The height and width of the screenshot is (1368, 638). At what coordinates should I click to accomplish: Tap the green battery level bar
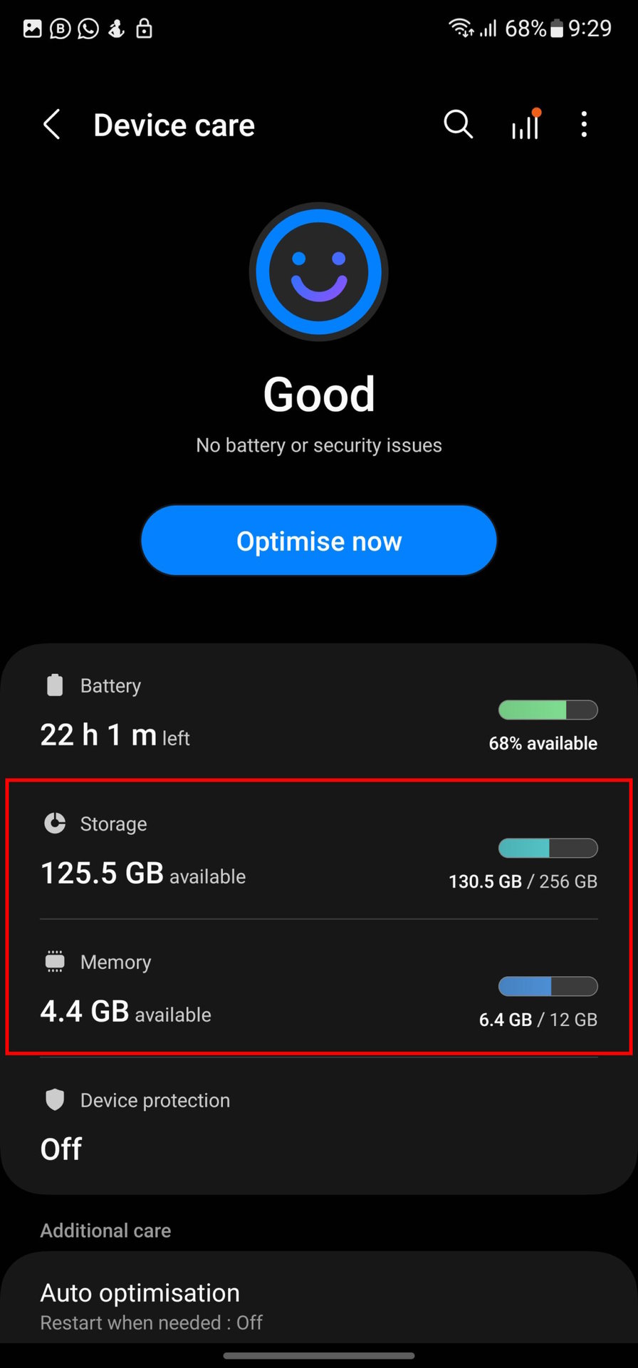[548, 710]
